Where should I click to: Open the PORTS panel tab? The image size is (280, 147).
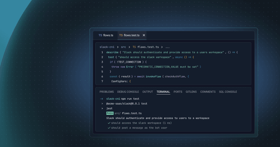tap(178, 92)
